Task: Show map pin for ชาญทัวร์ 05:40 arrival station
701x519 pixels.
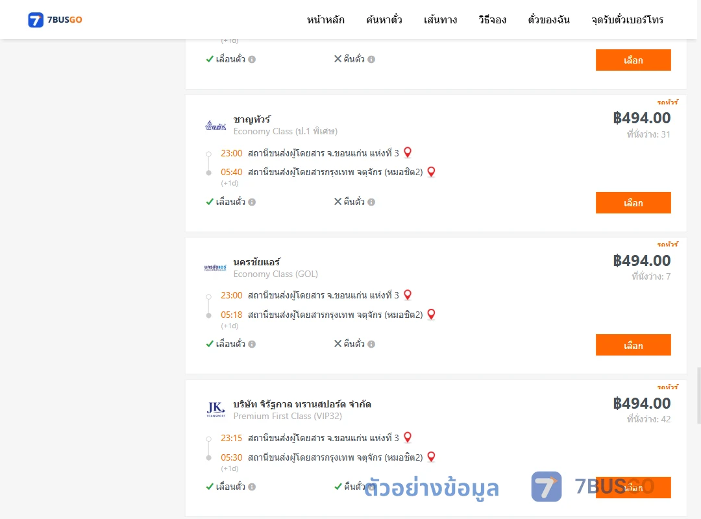Action: coord(431,172)
